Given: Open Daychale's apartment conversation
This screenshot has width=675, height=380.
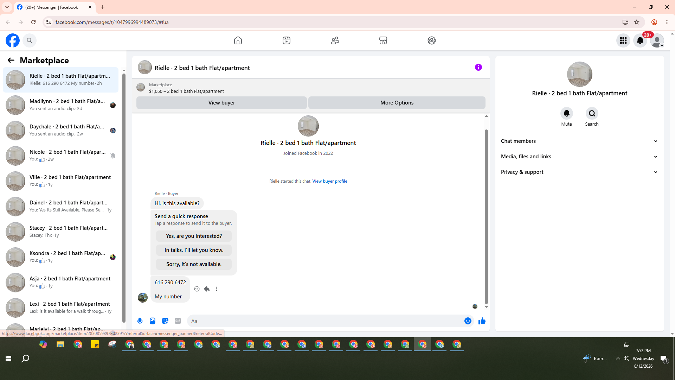Looking at the screenshot, I should (61, 130).
